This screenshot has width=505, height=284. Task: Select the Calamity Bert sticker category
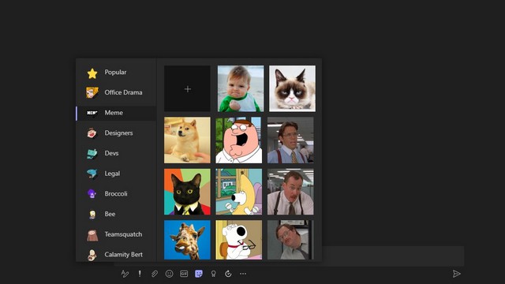[x=116, y=255]
